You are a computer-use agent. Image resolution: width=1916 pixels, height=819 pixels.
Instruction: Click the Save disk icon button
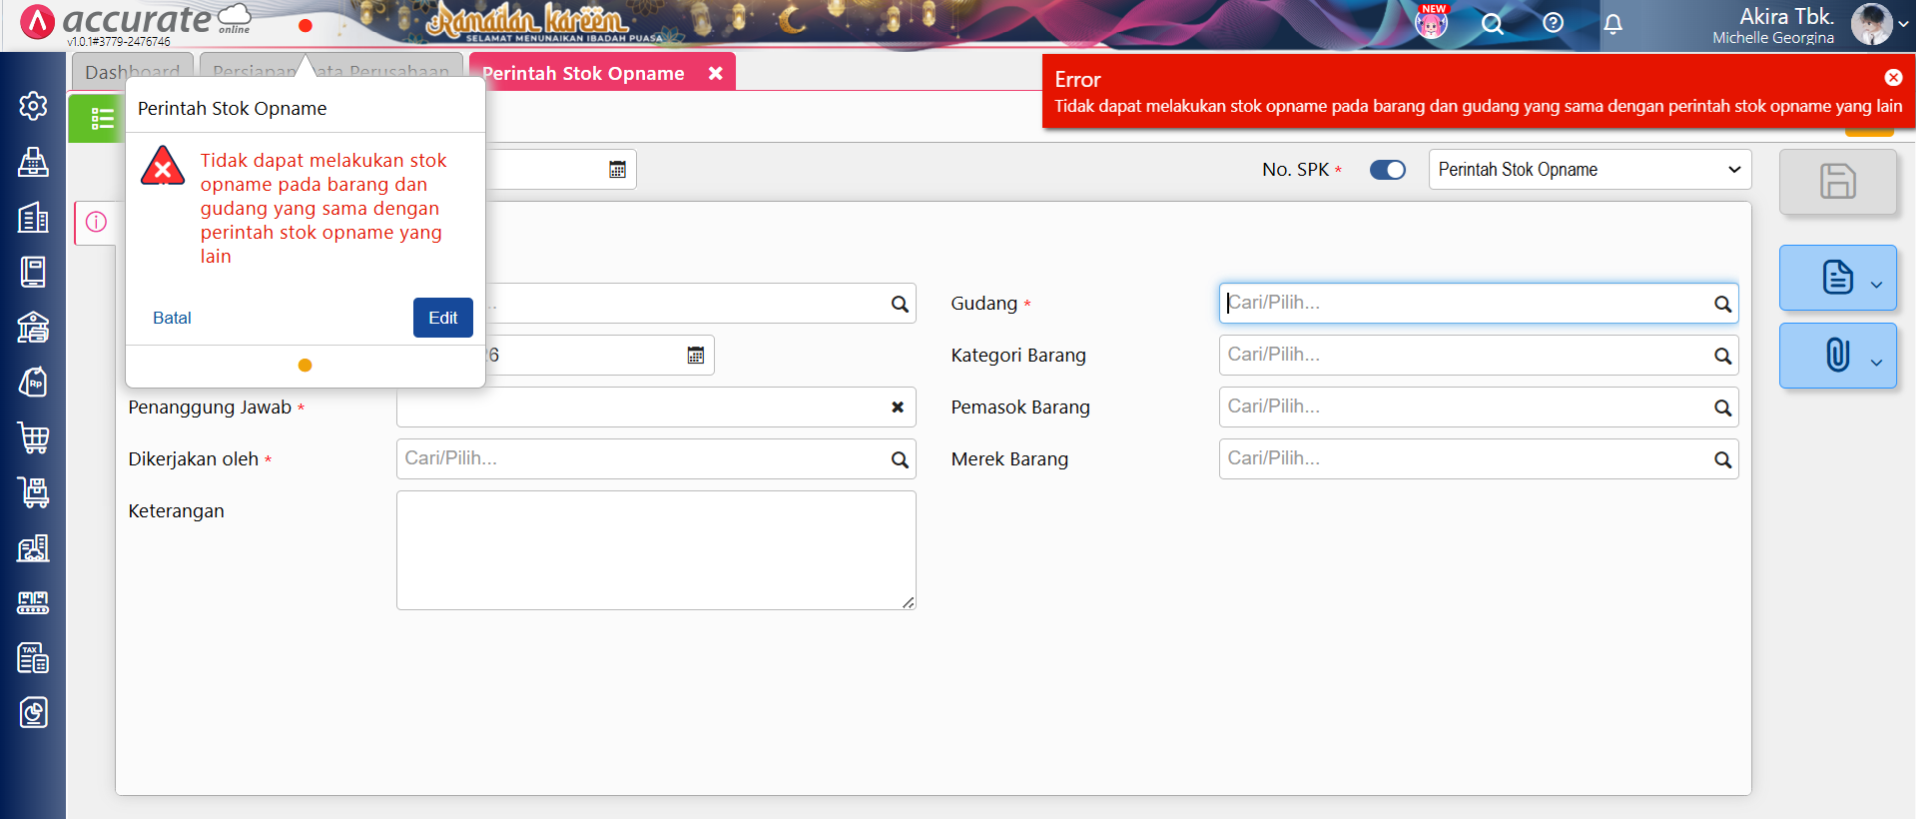(x=1837, y=182)
